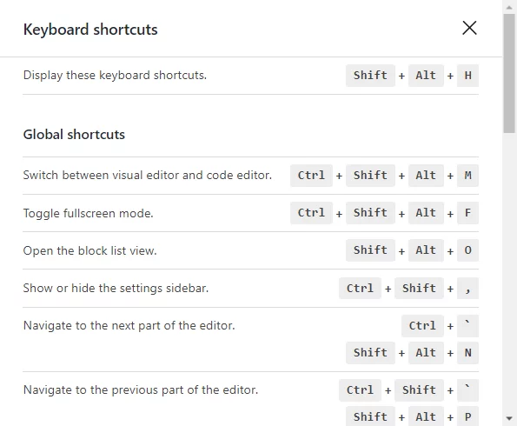The height and width of the screenshot is (426, 517).
Task: Click the M key badge
Action: click(x=467, y=176)
